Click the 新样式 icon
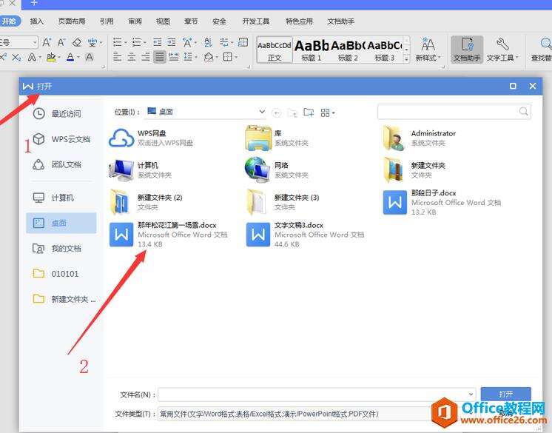This screenshot has height=433, width=552. (428, 44)
